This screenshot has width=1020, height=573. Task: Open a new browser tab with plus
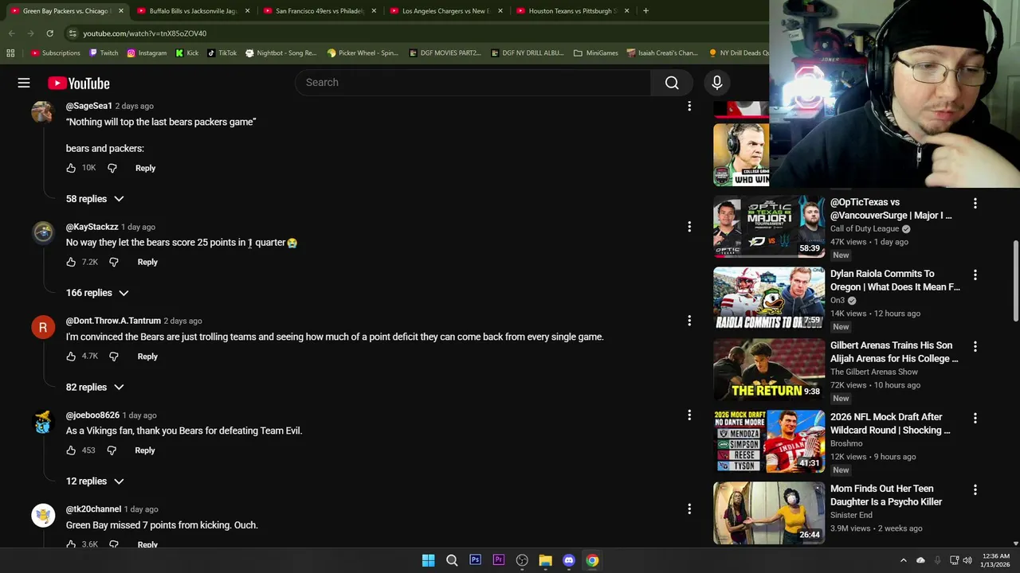645,11
